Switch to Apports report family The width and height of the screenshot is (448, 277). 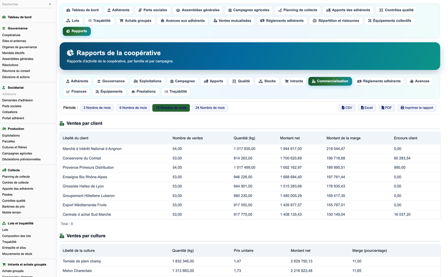214,81
